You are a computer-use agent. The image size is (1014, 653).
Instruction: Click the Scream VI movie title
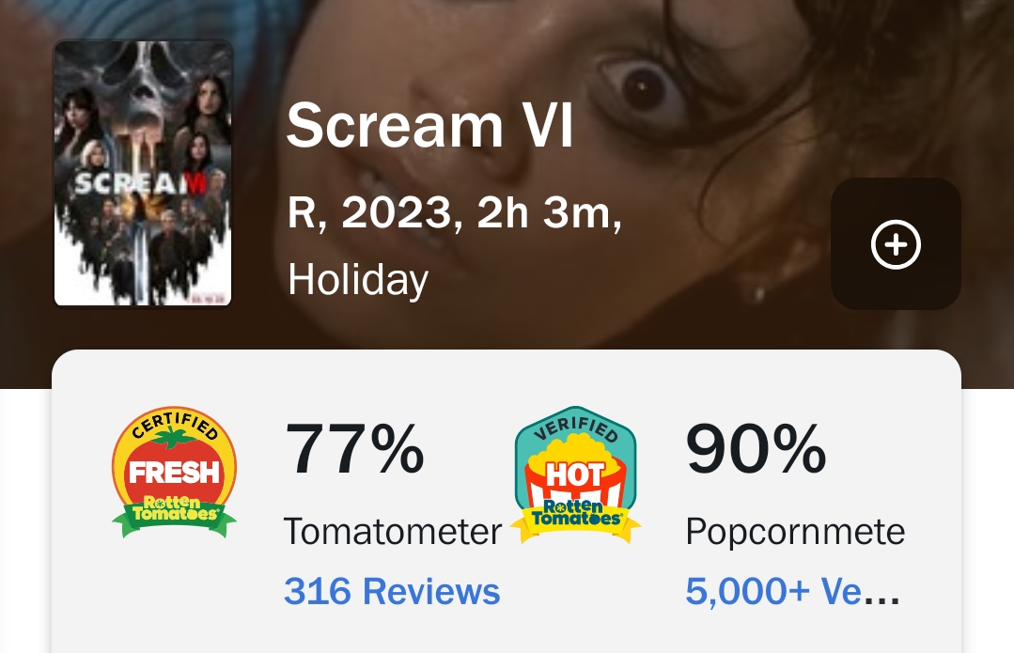tap(429, 127)
